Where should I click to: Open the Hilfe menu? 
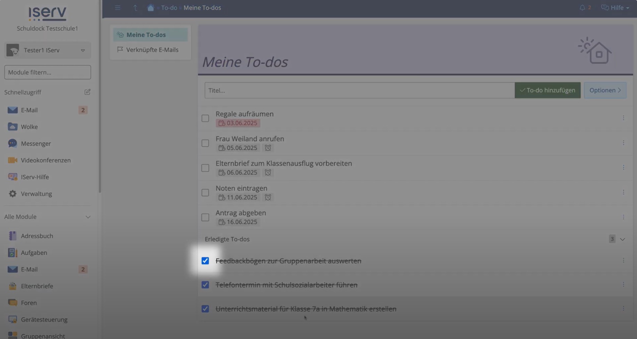pyautogui.click(x=615, y=8)
